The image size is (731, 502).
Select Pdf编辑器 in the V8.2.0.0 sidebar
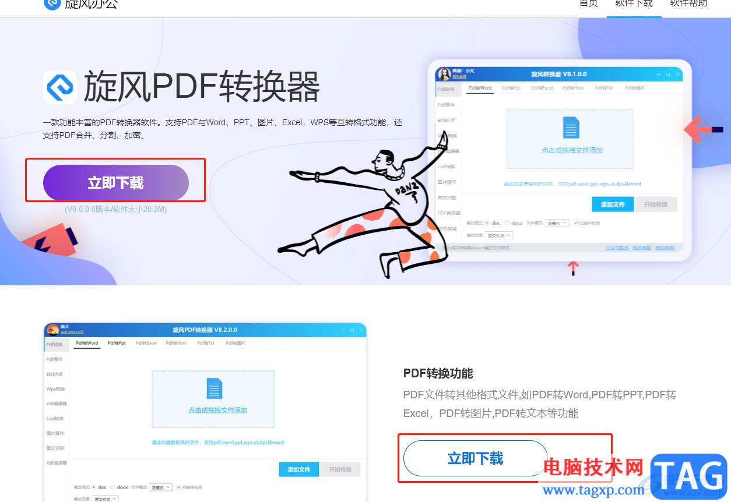(57, 404)
